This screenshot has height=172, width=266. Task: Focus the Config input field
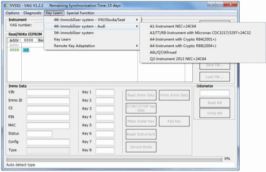click(48, 142)
